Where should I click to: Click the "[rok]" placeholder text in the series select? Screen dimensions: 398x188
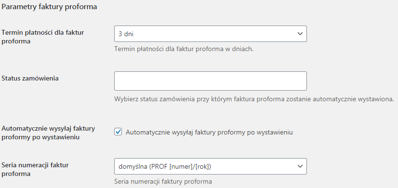[x=202, y=167]
